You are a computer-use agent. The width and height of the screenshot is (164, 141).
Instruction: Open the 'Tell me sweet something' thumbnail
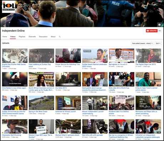tap(148, 103)
